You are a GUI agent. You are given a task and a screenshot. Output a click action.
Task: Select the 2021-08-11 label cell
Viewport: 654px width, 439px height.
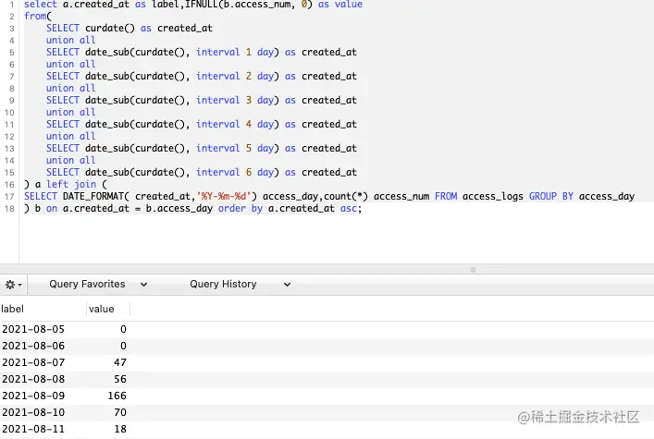(x=33, y=430)
